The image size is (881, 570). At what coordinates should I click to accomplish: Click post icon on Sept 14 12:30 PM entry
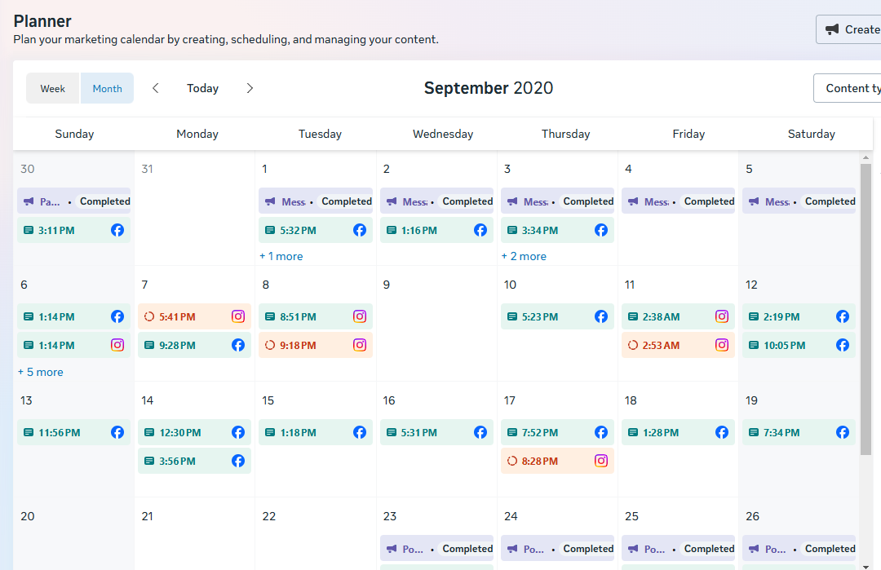pyautogui.click(x=149, y=432)
